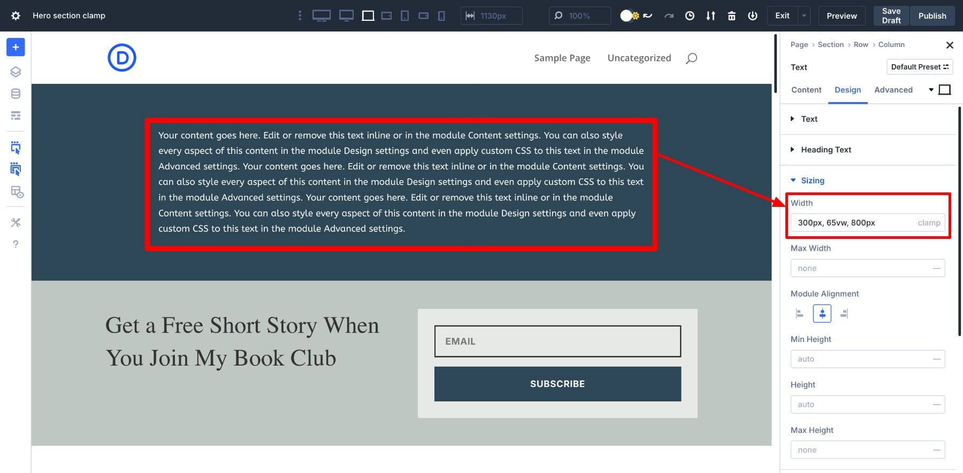Screen dimensions: 963x473
Task: Go to Section in breadcrumb
Action: 830,44
